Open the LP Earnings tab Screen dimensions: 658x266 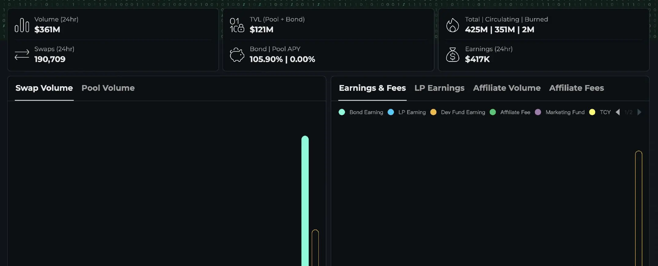(x=439, y=88)
